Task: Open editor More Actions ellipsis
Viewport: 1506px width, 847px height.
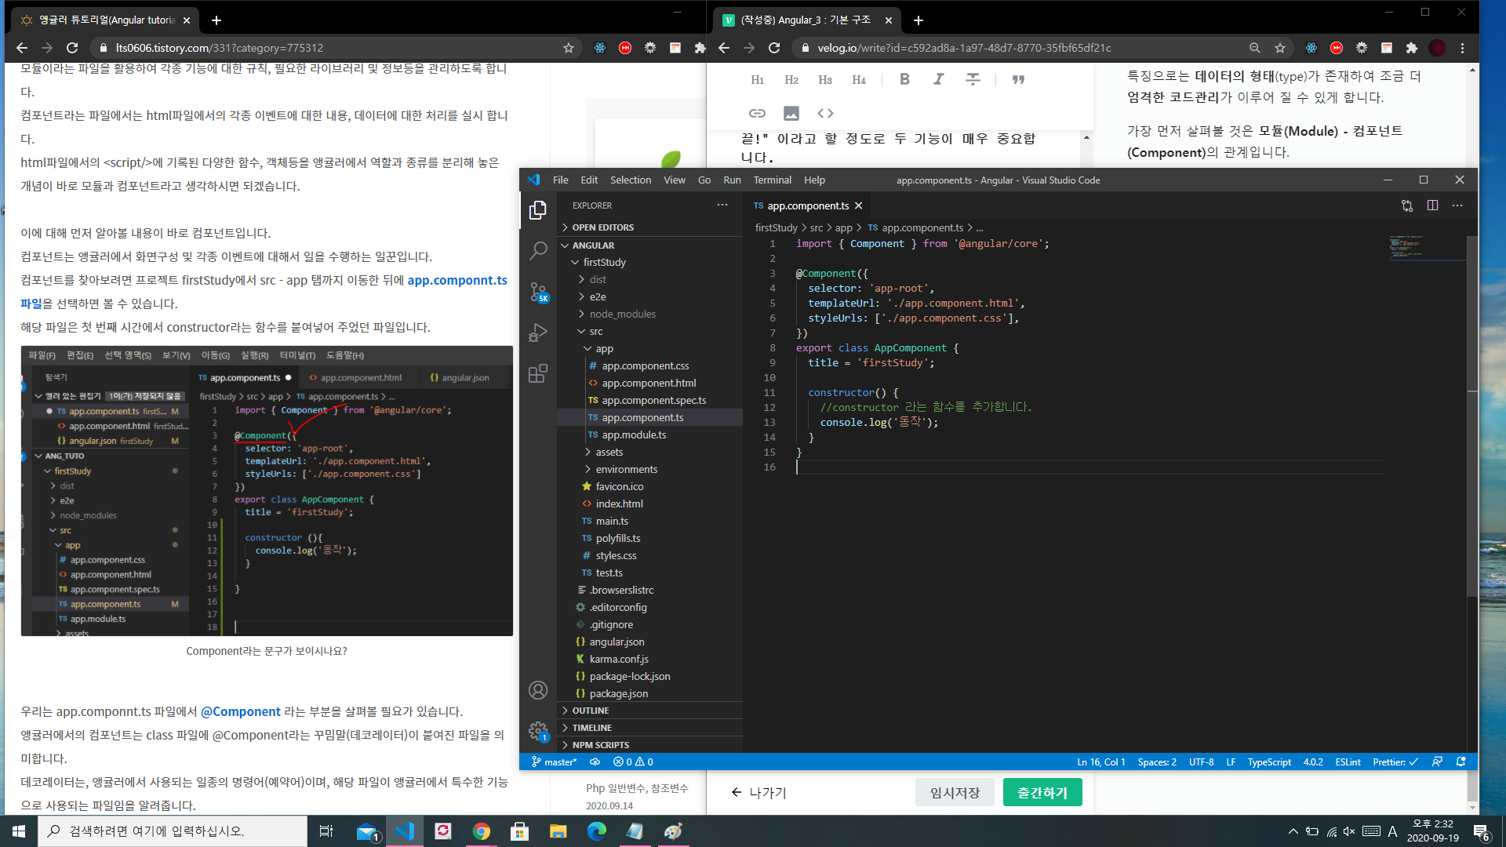Action: pos(1457,205)
